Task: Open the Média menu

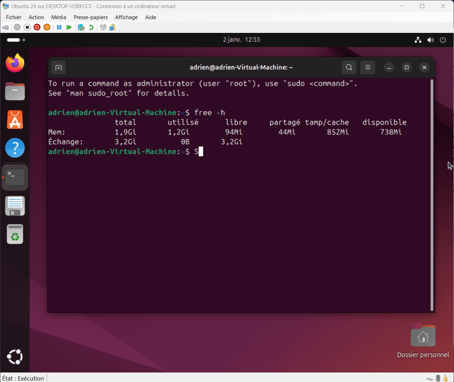Action: coord(59,17)
